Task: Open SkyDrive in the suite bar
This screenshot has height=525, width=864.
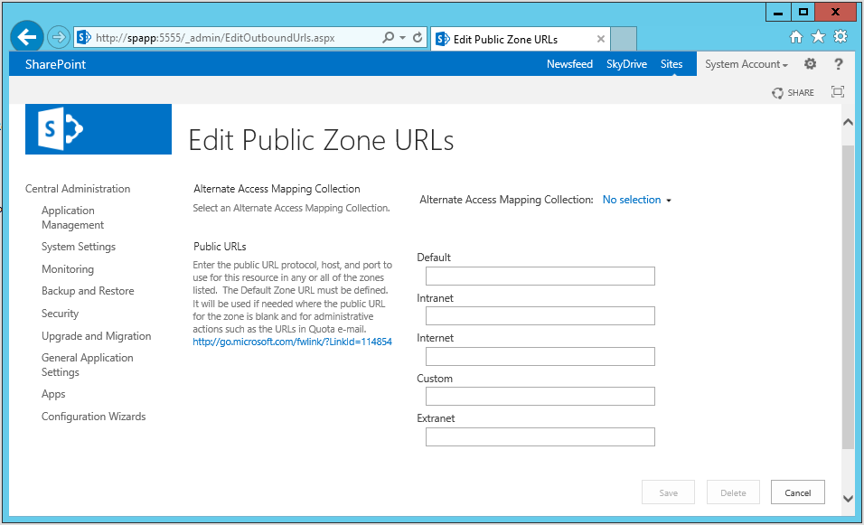Action: (626, 64)
